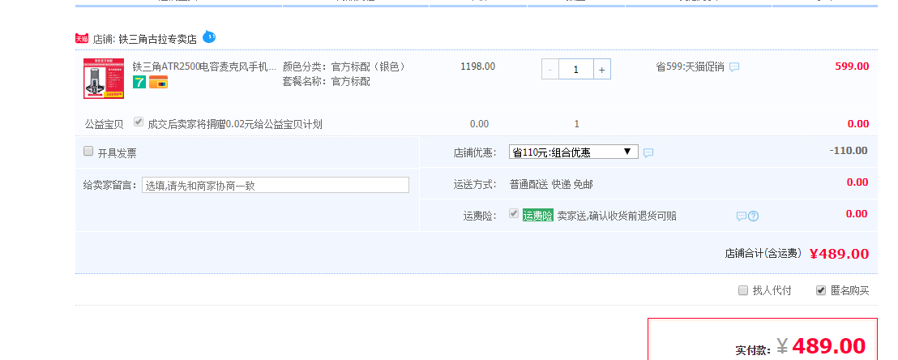
Task: Click the 普通配送 快递 免邮 shipping text
Action: pos(551,185)
